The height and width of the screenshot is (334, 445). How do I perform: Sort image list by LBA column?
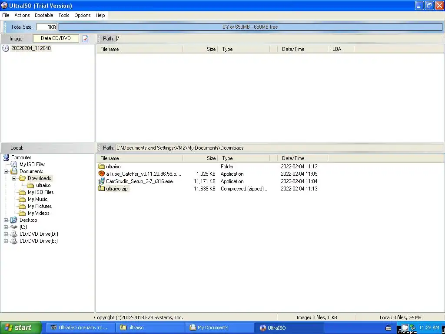341,49
